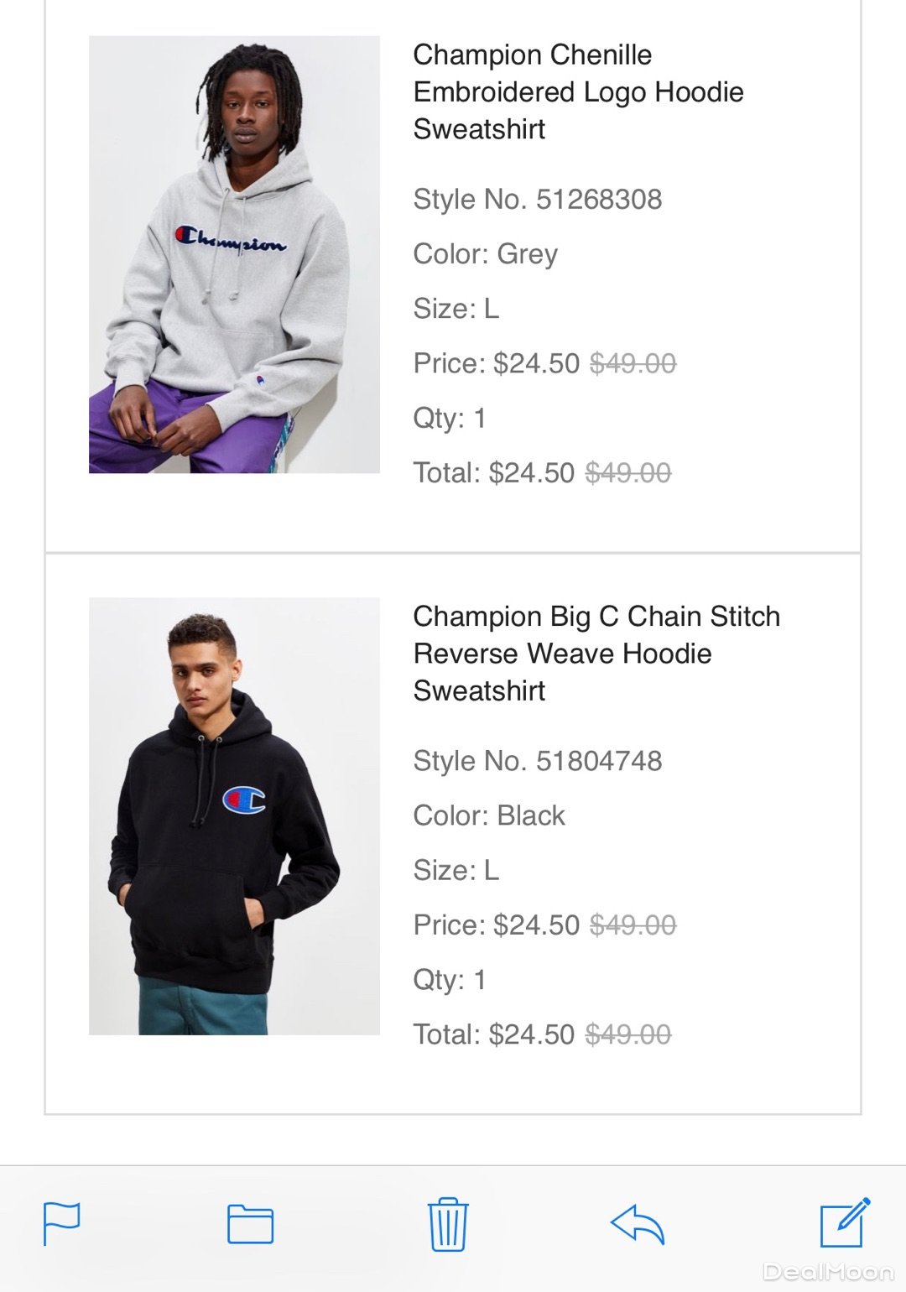
Task: Tap the Color: Grey line
Action: click(485, 254)
